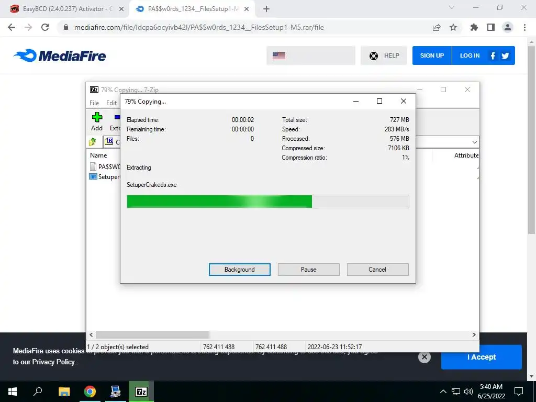Click the 7-Zip taskbar icon
Screen dimensions: 536x402
[x=141, y=392]
